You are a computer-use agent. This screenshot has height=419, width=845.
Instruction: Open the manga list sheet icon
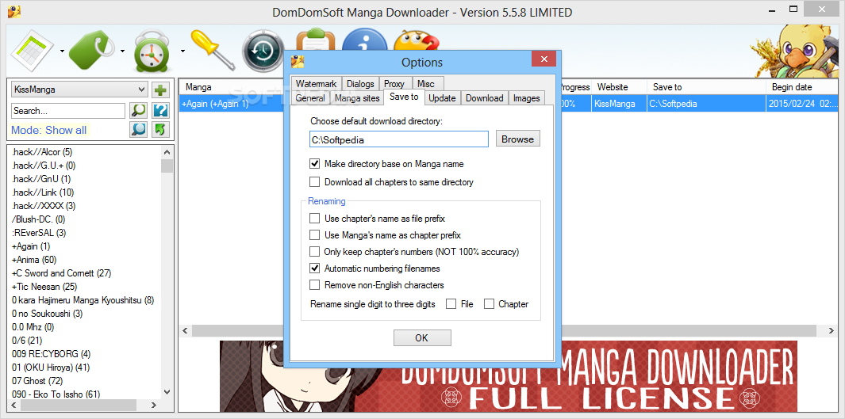click(33, 51)
